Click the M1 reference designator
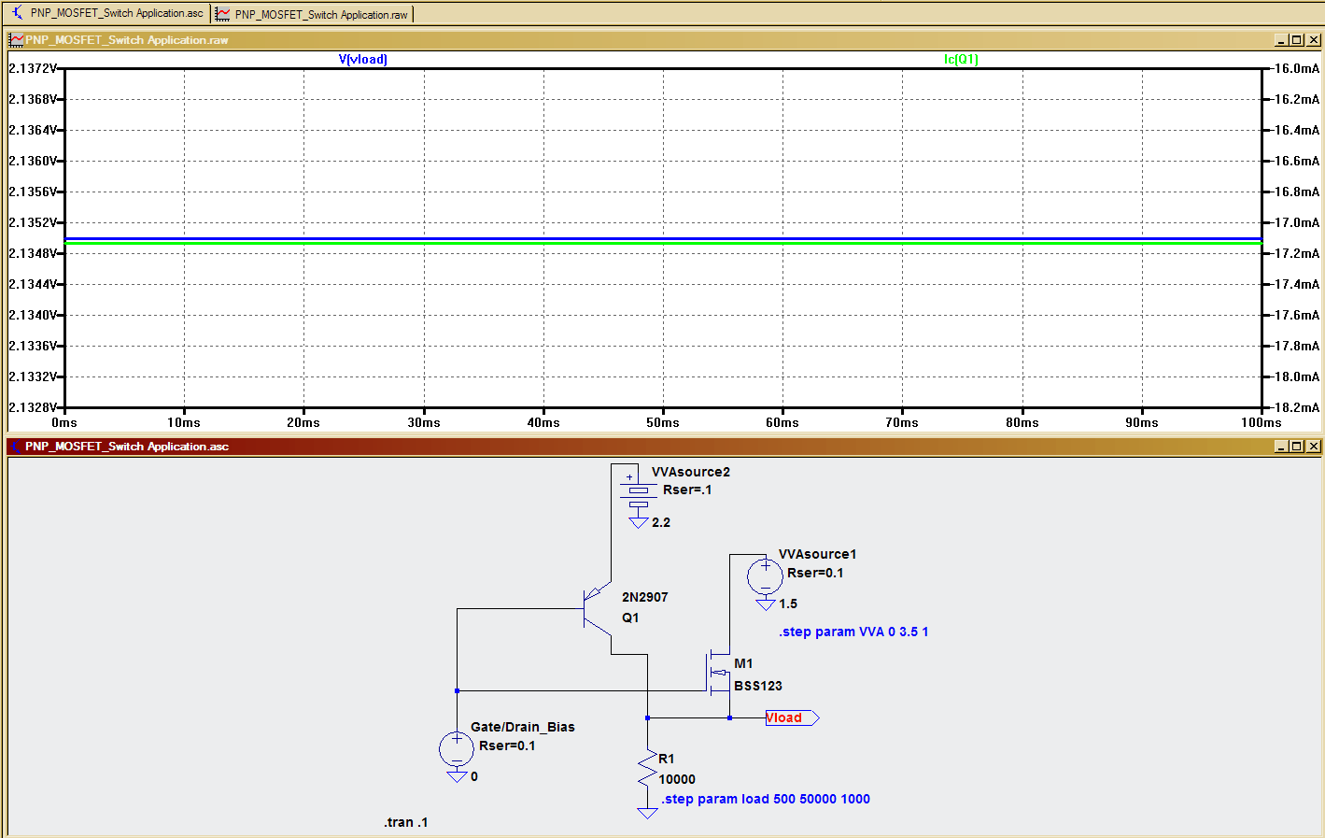The width and height of the screenshot is (1325, 838). pos(743,663)
